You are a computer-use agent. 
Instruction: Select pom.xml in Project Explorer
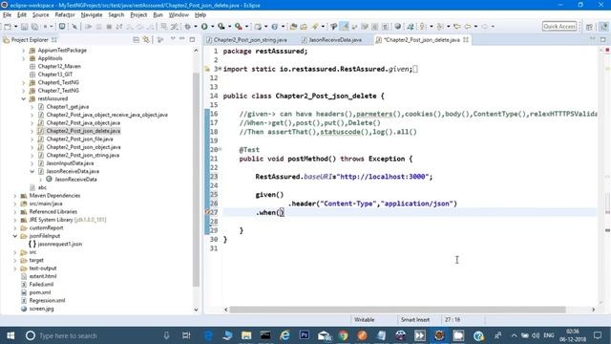(40, 292)
